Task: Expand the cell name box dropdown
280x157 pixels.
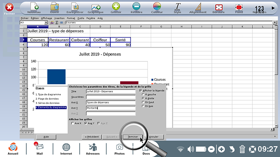Action: [46, 22]
